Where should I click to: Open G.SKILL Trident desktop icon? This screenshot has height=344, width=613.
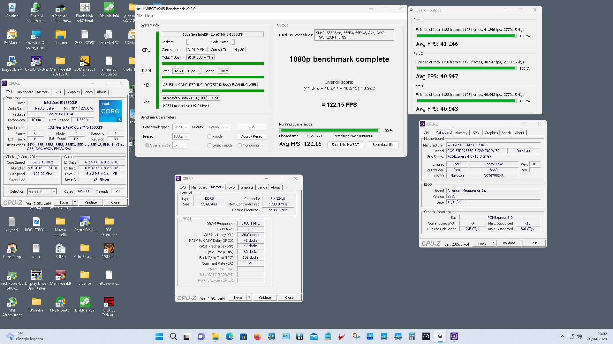(x=109, y=307)
